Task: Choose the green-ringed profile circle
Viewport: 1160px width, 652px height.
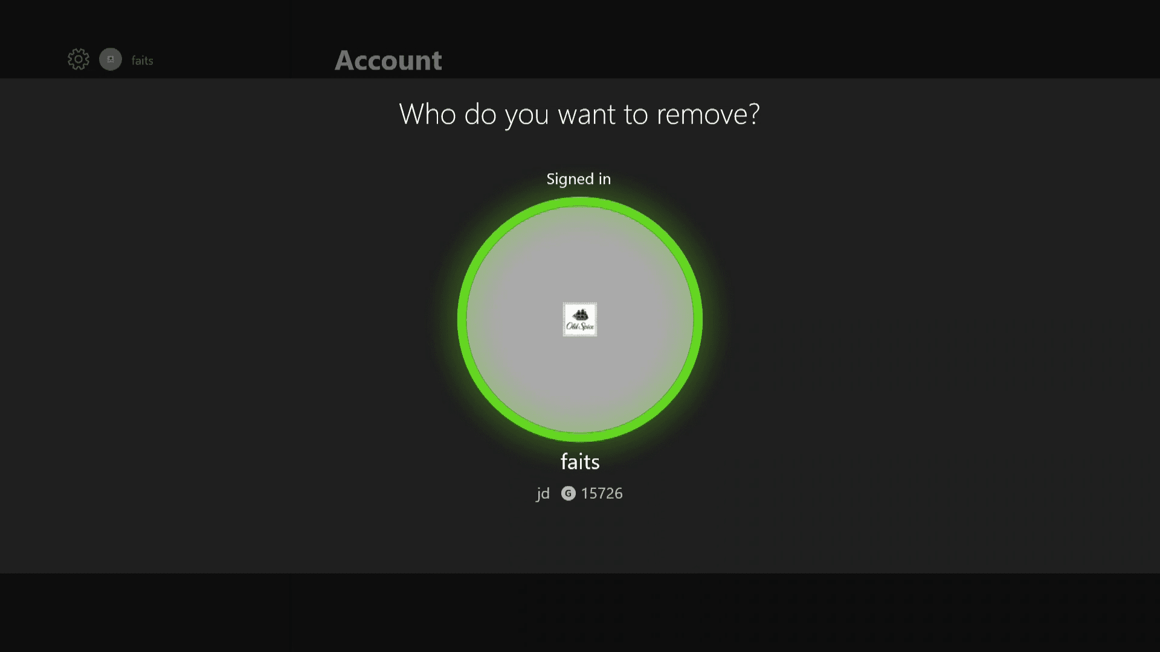Action: click(x=580, y=319)
